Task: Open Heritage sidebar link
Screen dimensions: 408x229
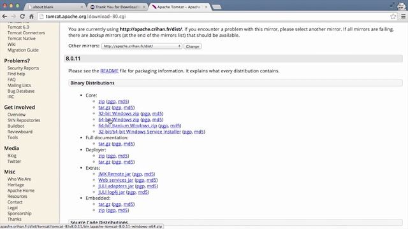Action: click(x=15, y=185)
